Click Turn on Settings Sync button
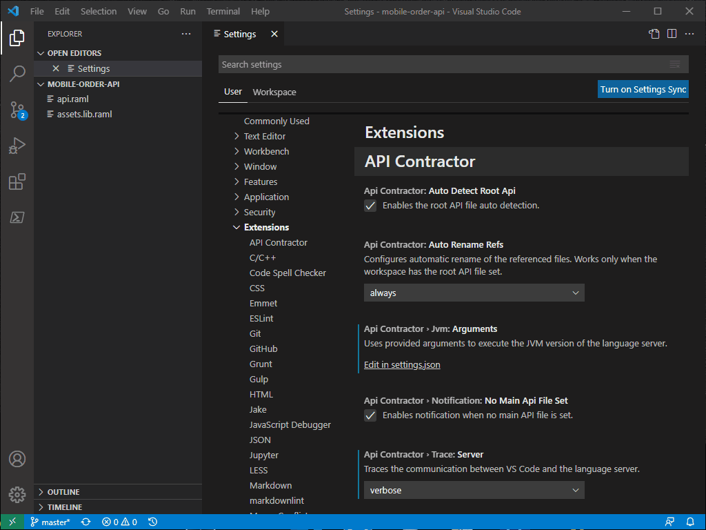The width and height of the screenshot is (706, 530). [643, 89]
